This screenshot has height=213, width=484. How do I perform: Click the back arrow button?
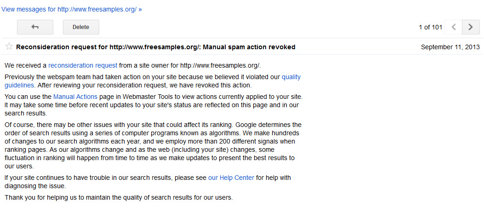(x=35, y=27)
